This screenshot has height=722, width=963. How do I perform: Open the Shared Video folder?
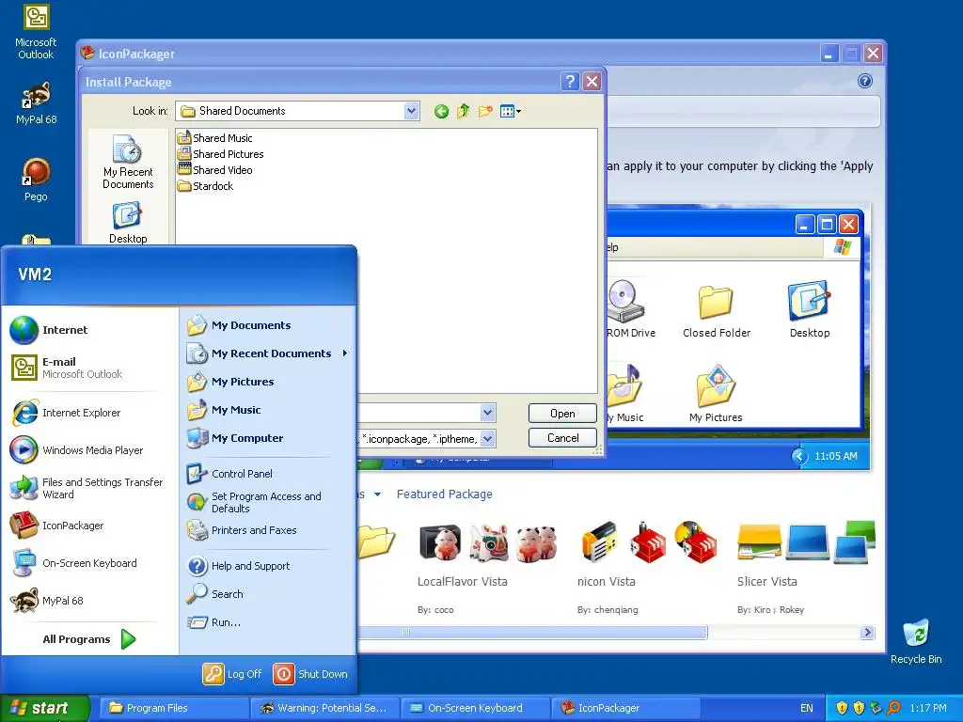[x=215, y=169]
